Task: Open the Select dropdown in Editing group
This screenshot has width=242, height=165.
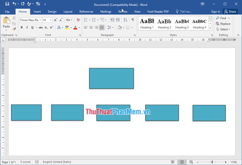Action: [222, 29]
